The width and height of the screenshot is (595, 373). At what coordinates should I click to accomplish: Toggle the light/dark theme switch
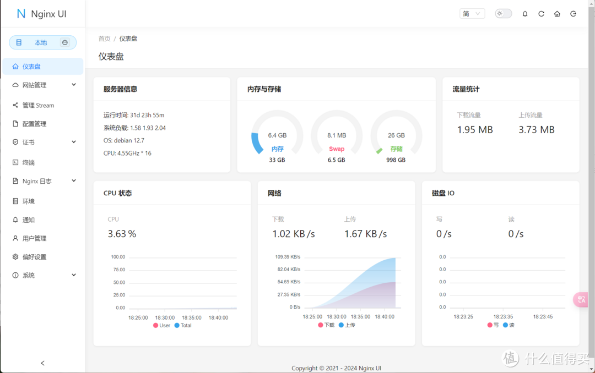[502, 13]
